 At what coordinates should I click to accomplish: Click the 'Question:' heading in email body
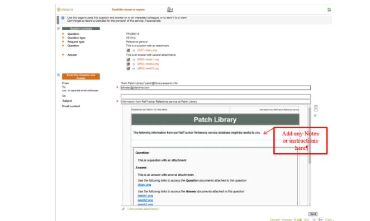pyautogui.click(x=143, y=153)
